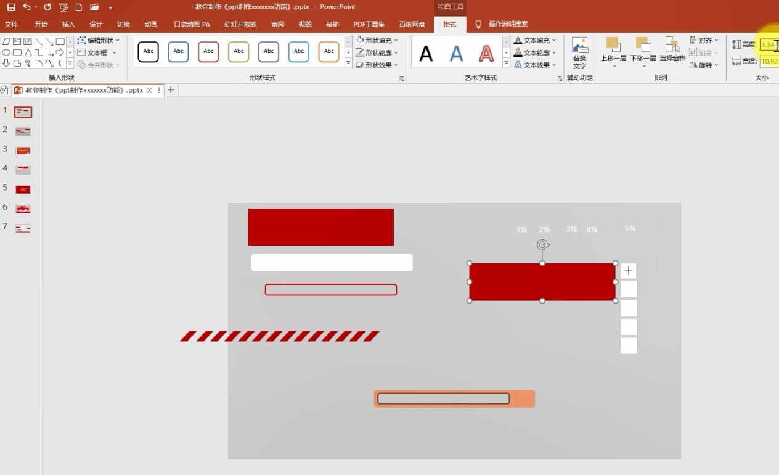Image resolution: width=779 pixels, height=475 pixels.
Task: Edit the height value 3.34 field
Action: [768, 44]
